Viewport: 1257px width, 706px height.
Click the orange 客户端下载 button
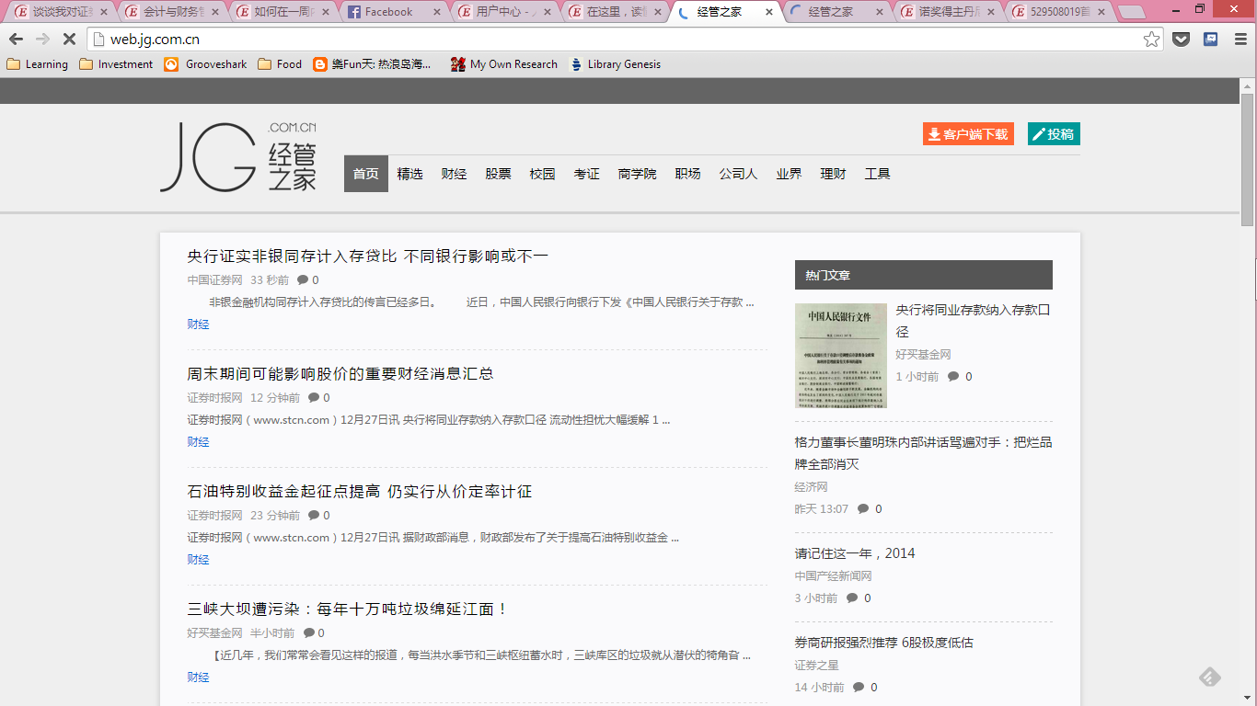point(967,134)
